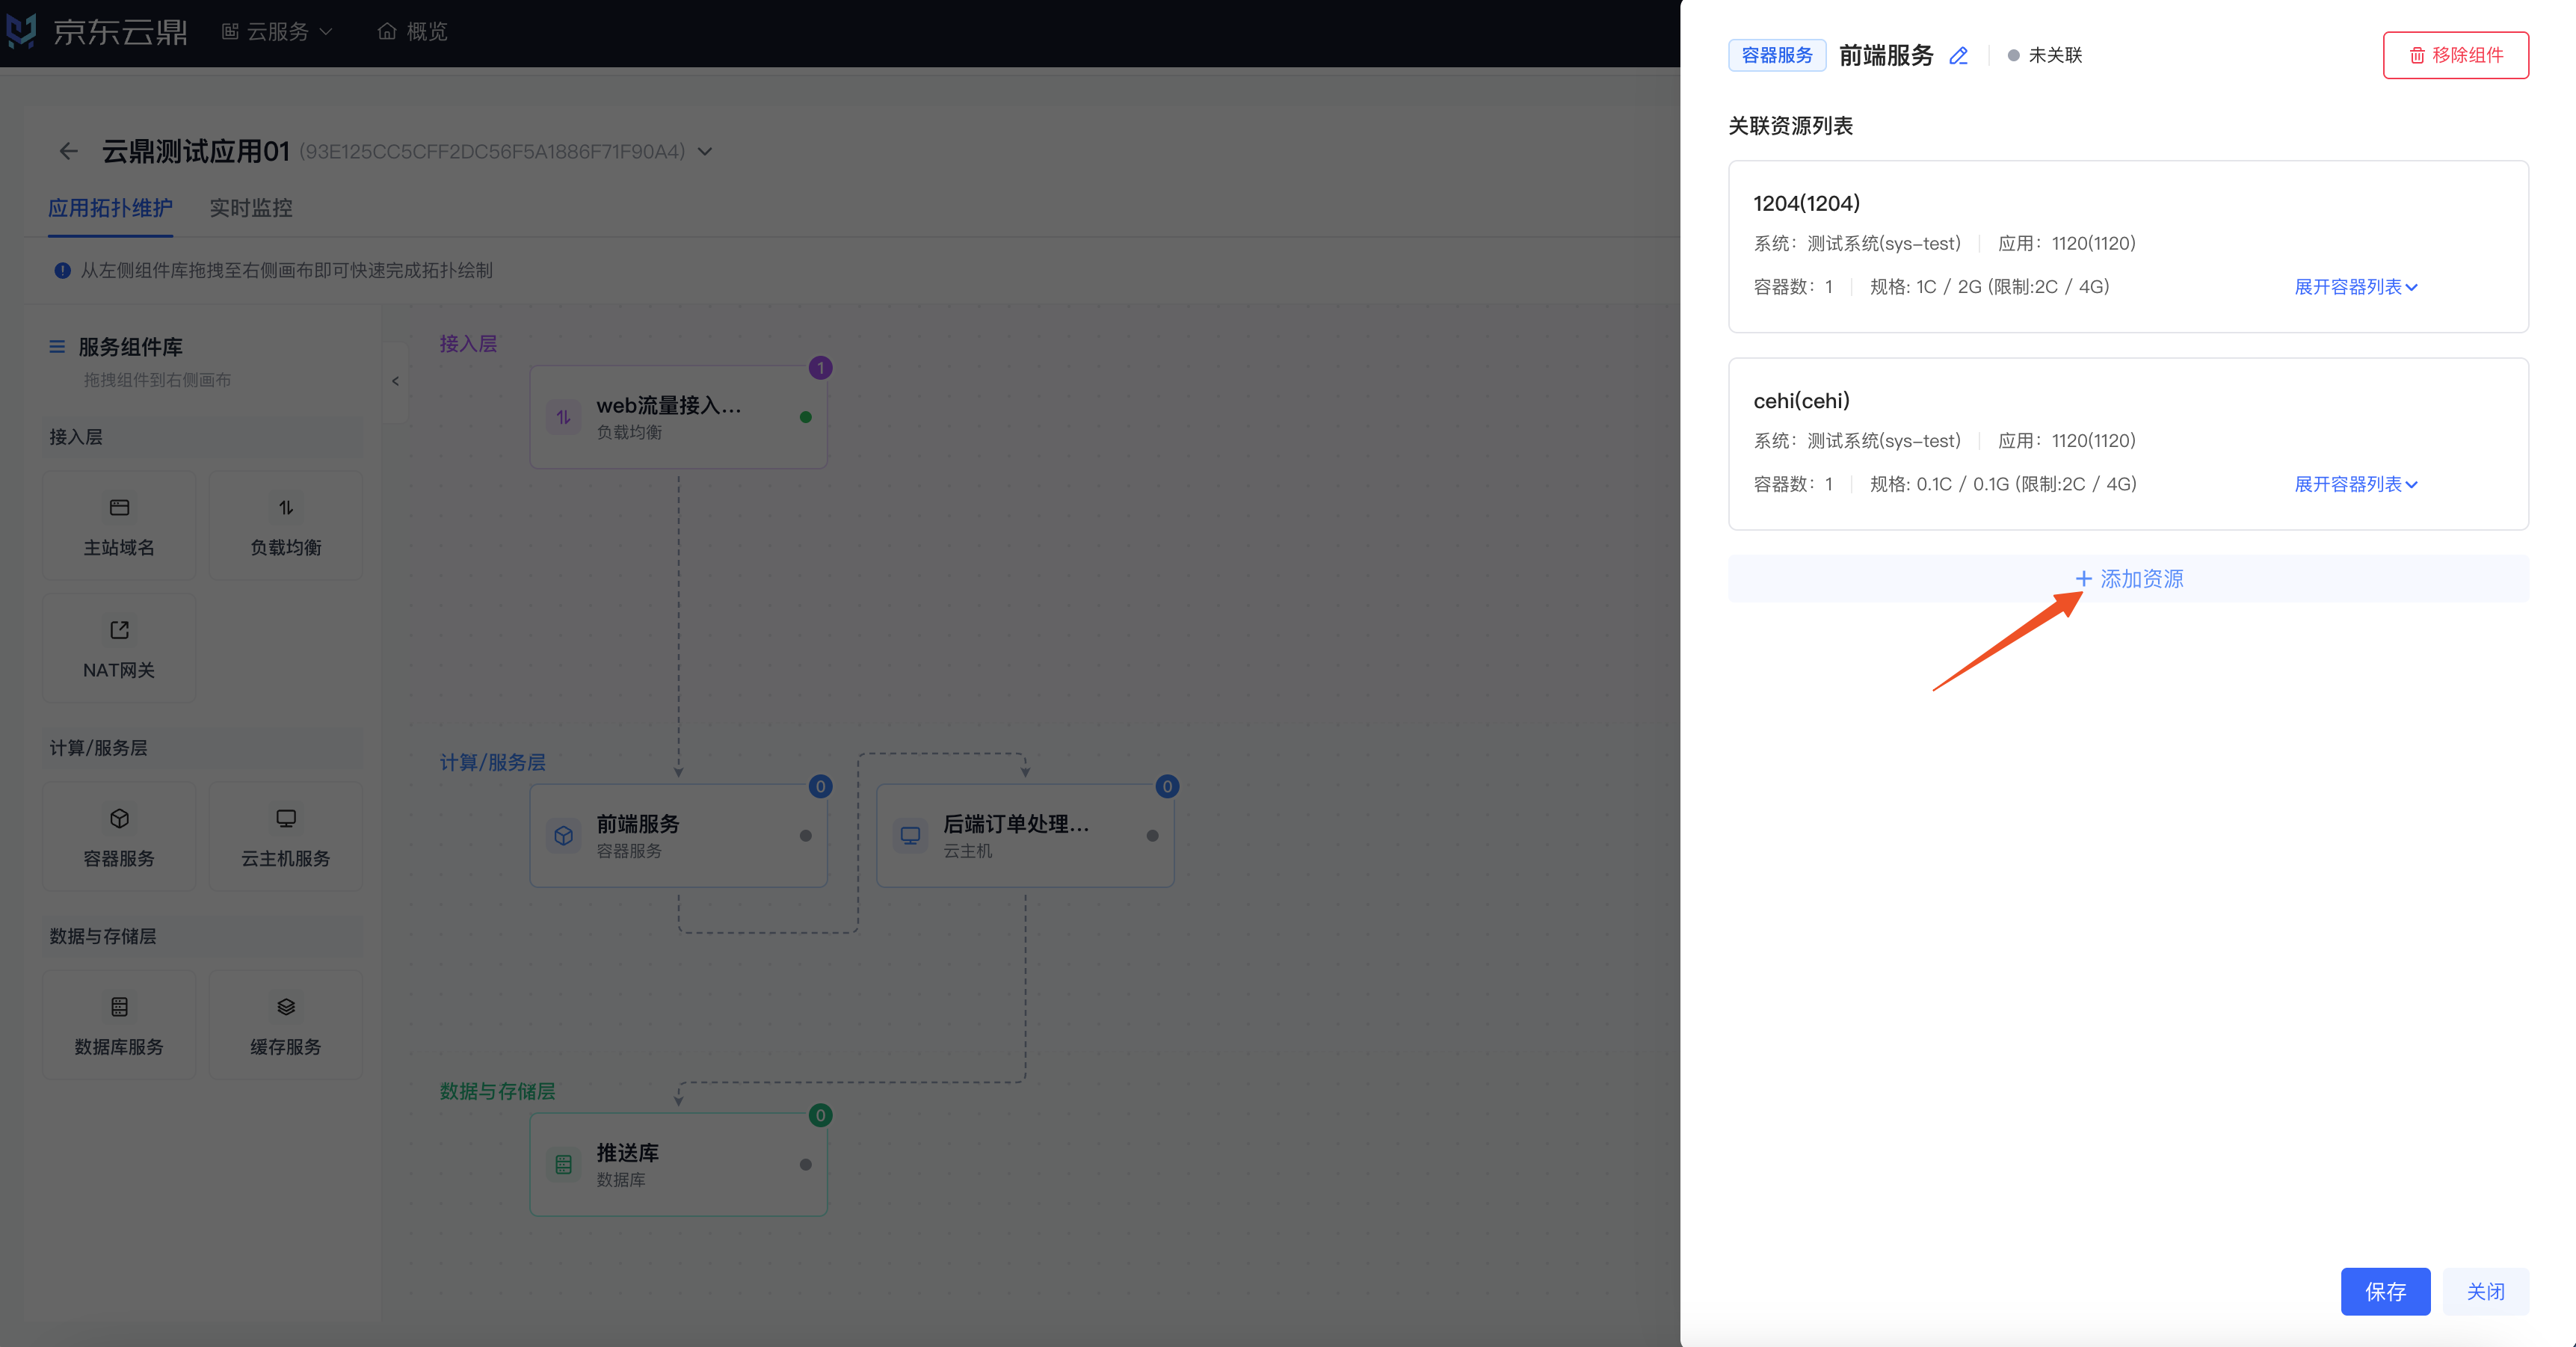Viewport: 2576px width, 1347px height.
Task: Select the 云主机服务 component
Action: 286,837
